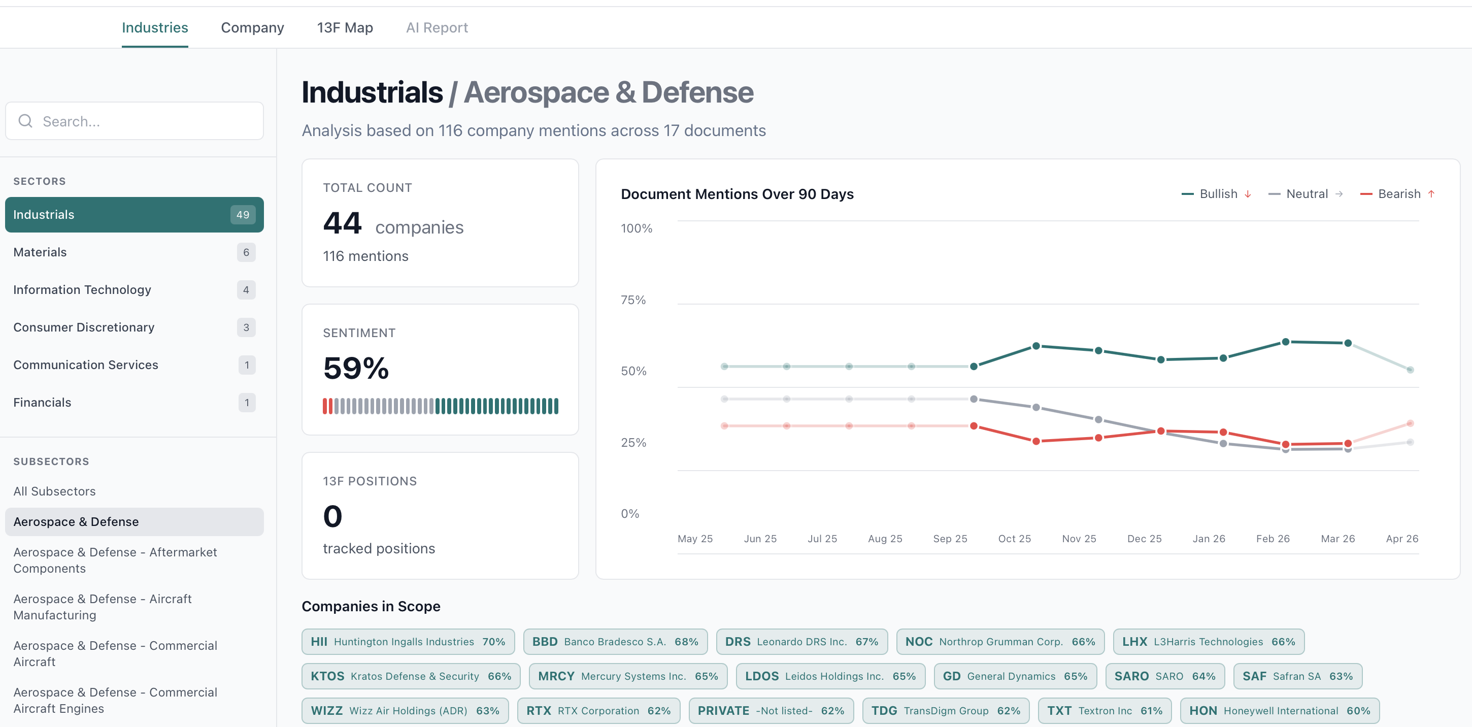Open the PRIVATE Not listed chip
This screenshot has height=727, width=1472.
coord(771,710)
